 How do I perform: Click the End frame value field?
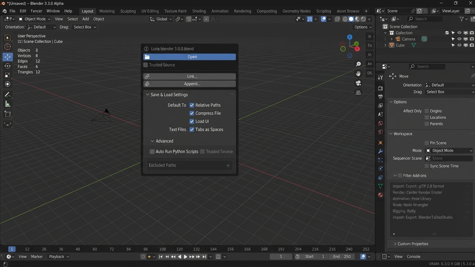342,257
